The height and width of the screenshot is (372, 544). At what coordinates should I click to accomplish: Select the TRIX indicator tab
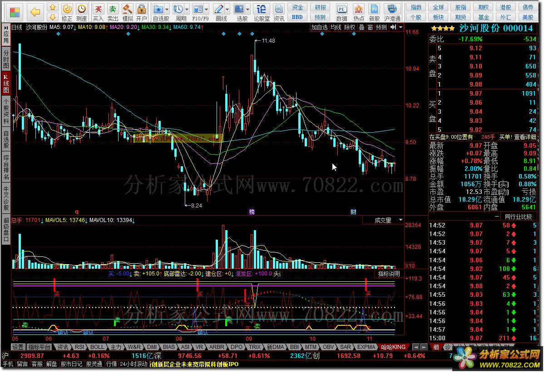point(255,347)
